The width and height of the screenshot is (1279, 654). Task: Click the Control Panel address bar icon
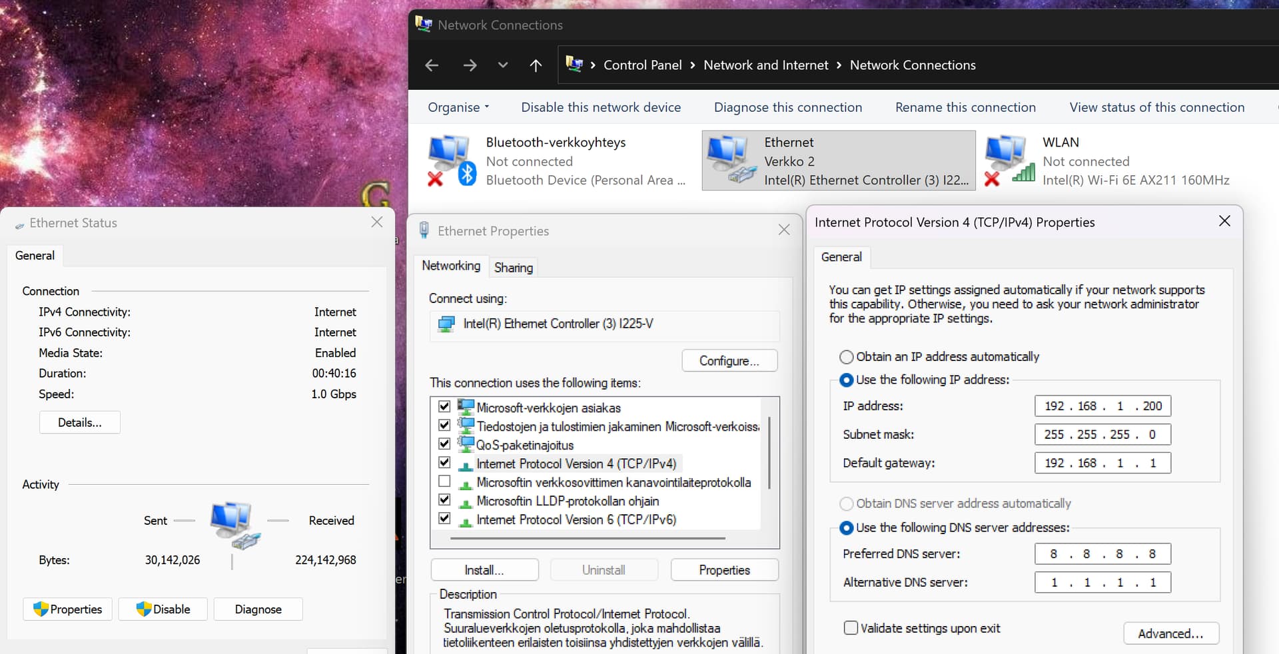tap(574, 65)
